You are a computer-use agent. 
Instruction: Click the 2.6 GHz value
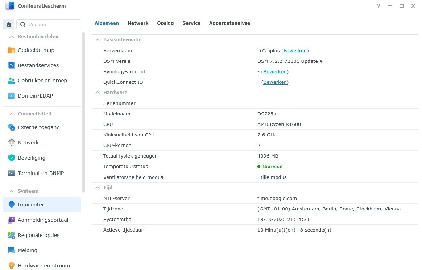click(x=267, y=135)
